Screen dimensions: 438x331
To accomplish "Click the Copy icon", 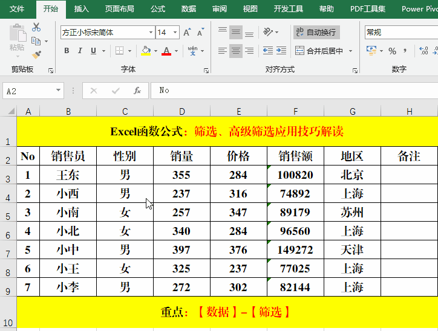I will click(x=36, y=41).
